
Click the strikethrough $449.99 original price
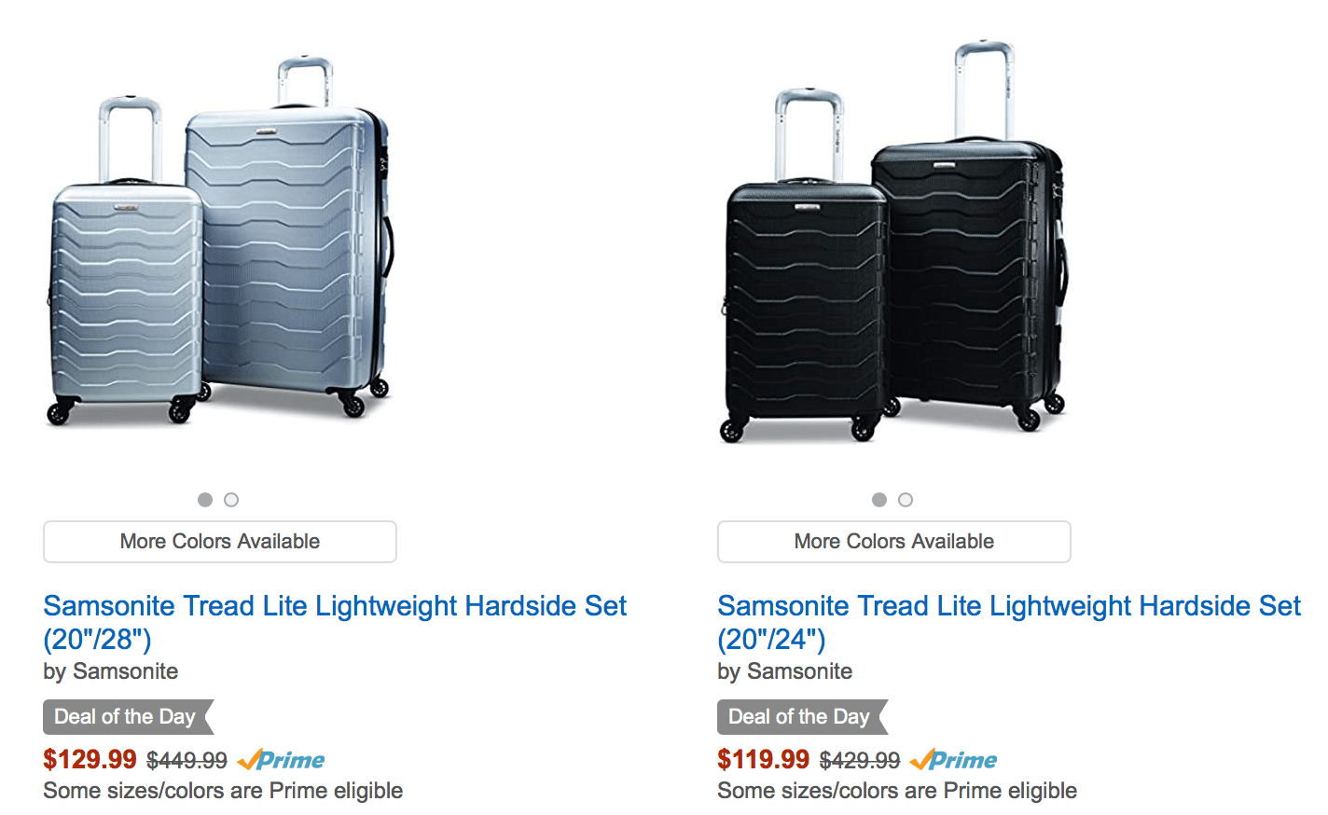coord(187,760)
